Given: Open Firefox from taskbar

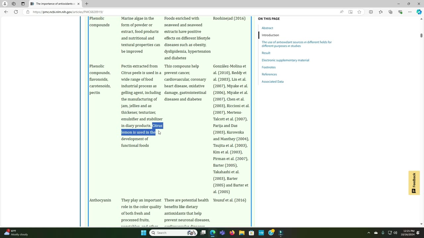Looking at the screenshot, I should click(232, 233).
